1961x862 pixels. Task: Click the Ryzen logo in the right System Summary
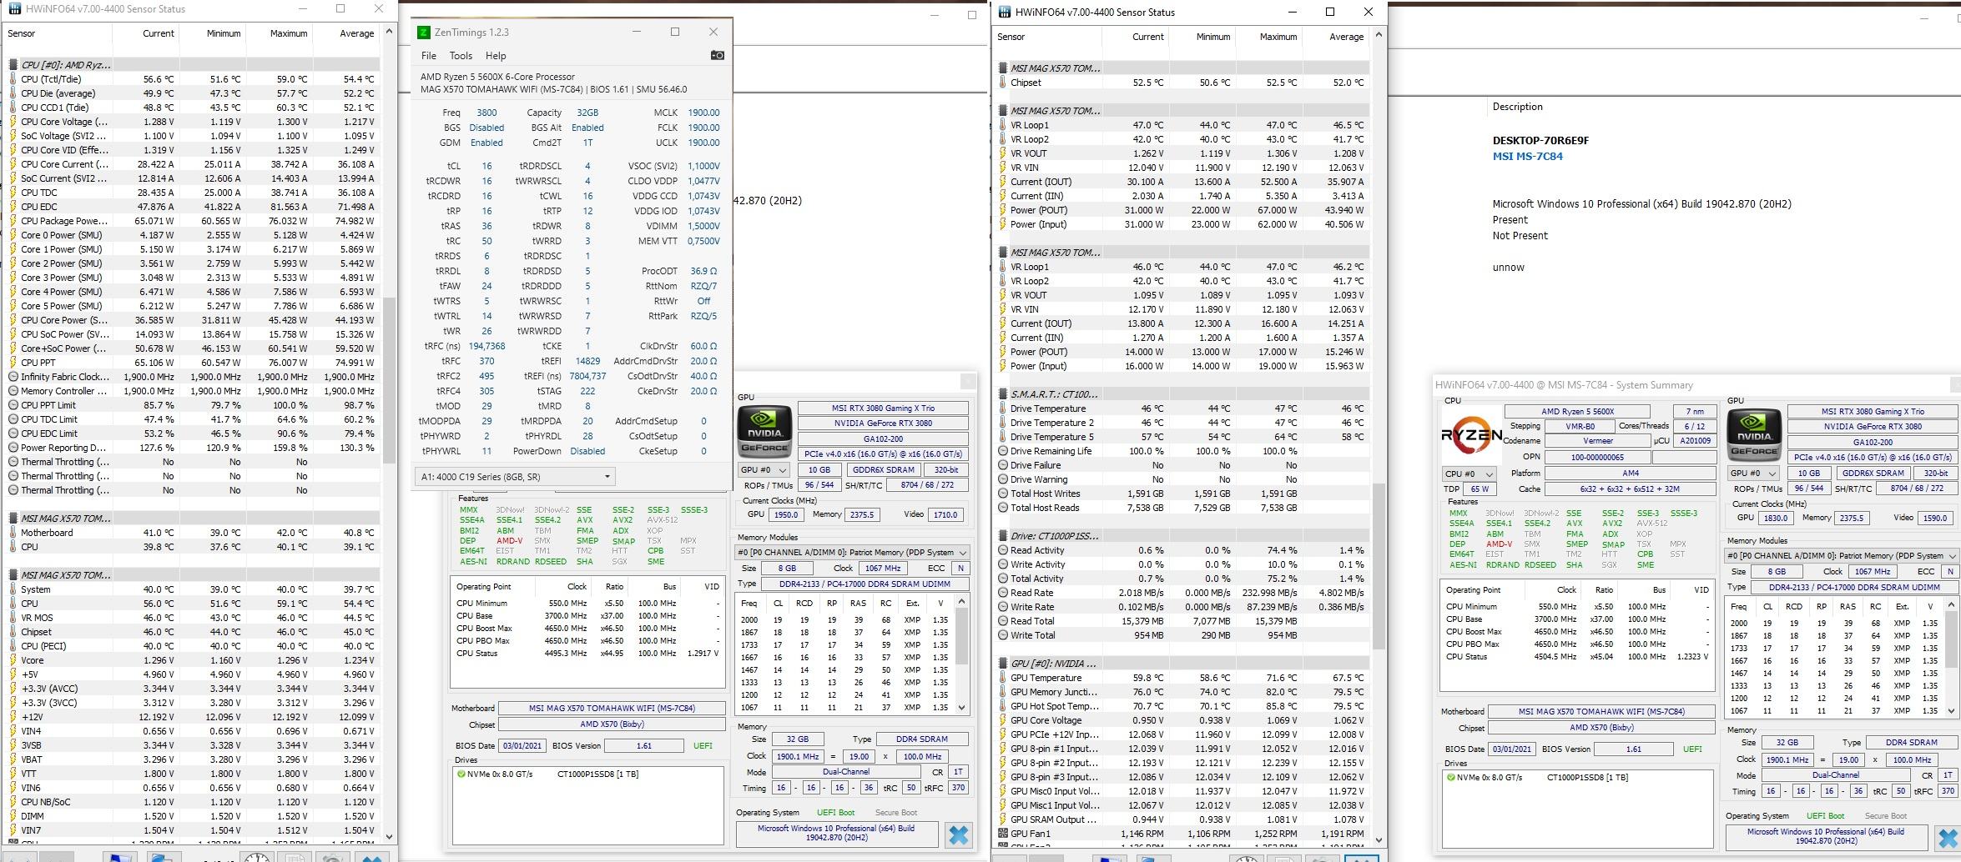click(x=1471, y=434)
